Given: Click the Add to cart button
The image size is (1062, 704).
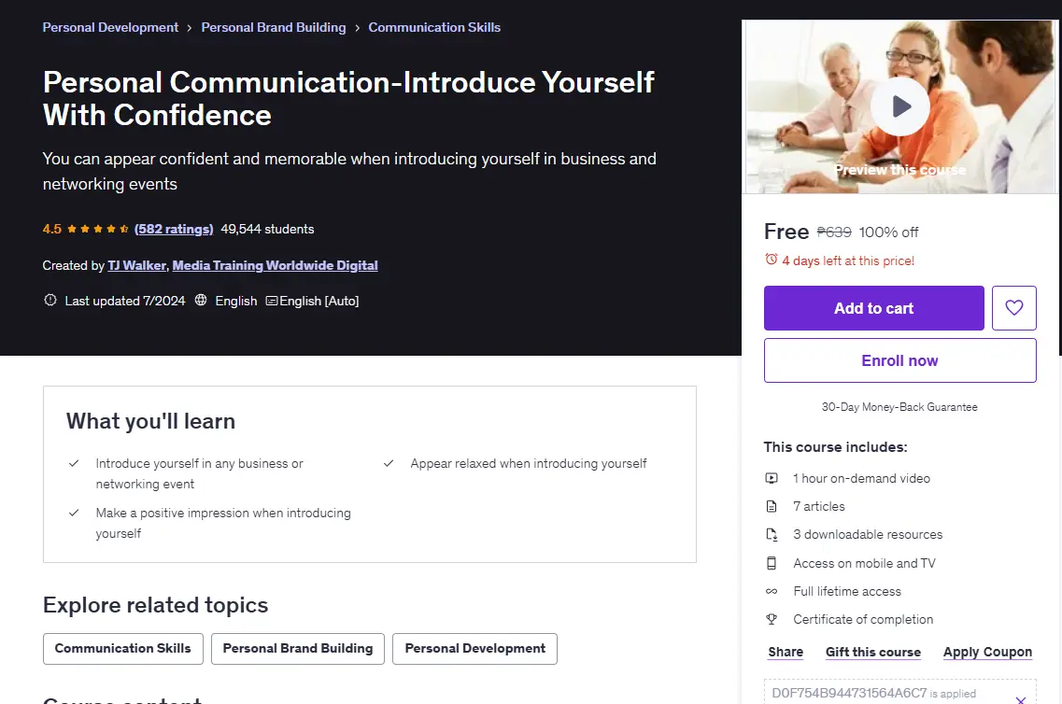Looking at the screenshot, I should click(x=873, y=308).
